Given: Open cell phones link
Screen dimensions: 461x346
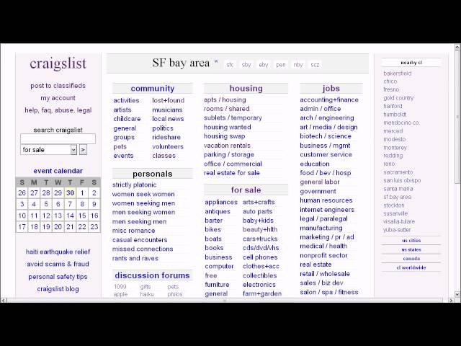Looking at the screenshot, I should tap(260, 257).
